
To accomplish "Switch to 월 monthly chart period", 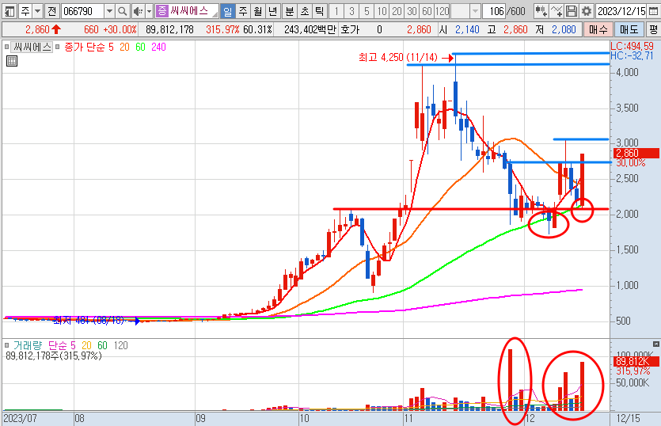I will (258, 11).
